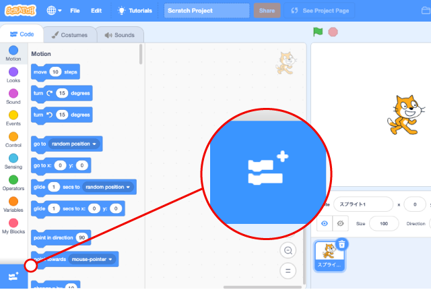Open the mouse-pointer dropdown

(x=92, y=259)
